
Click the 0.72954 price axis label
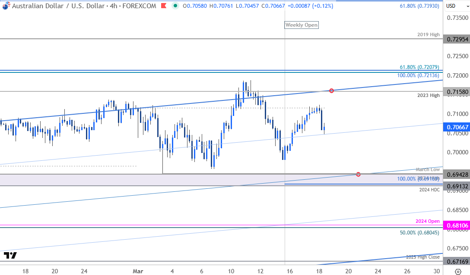tap(457, 39)
